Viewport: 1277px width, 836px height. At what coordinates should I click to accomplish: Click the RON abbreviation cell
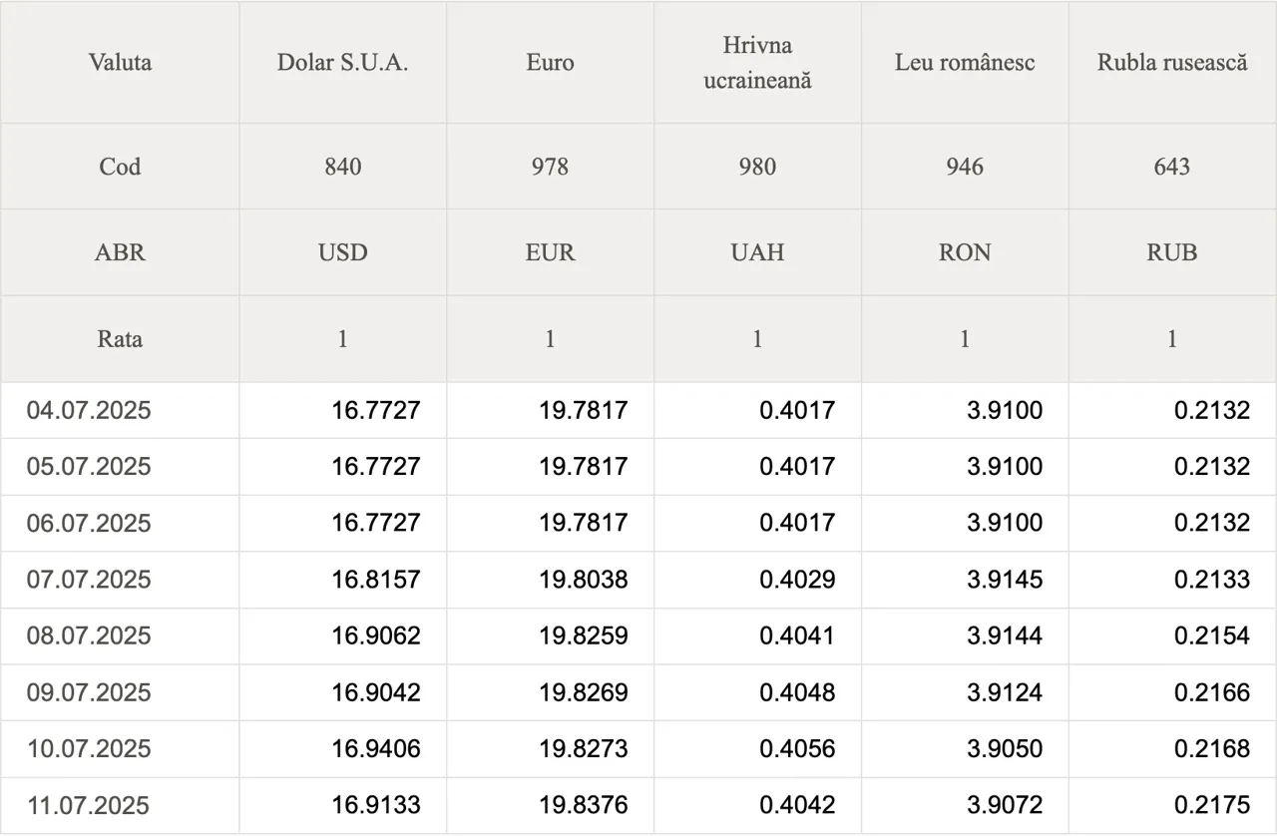pyautogui.click(x=965, y=252)
